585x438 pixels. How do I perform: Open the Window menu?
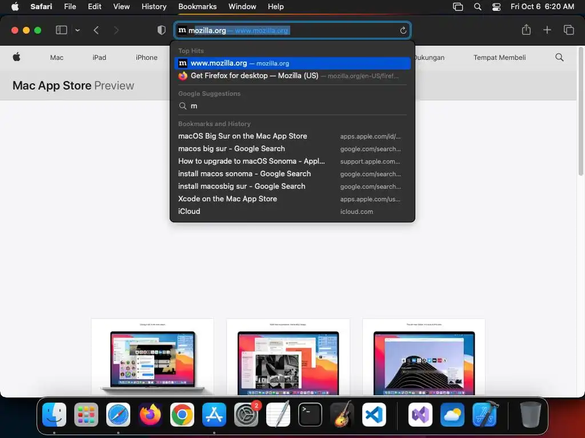point(242,7)
